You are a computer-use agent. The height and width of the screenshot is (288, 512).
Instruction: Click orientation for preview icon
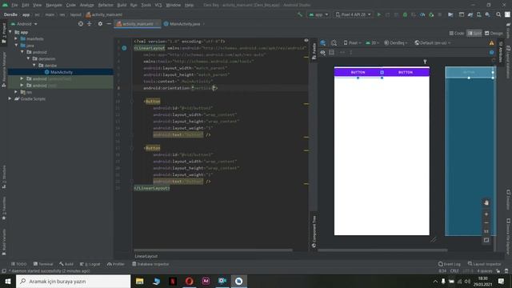pos(334,42)
